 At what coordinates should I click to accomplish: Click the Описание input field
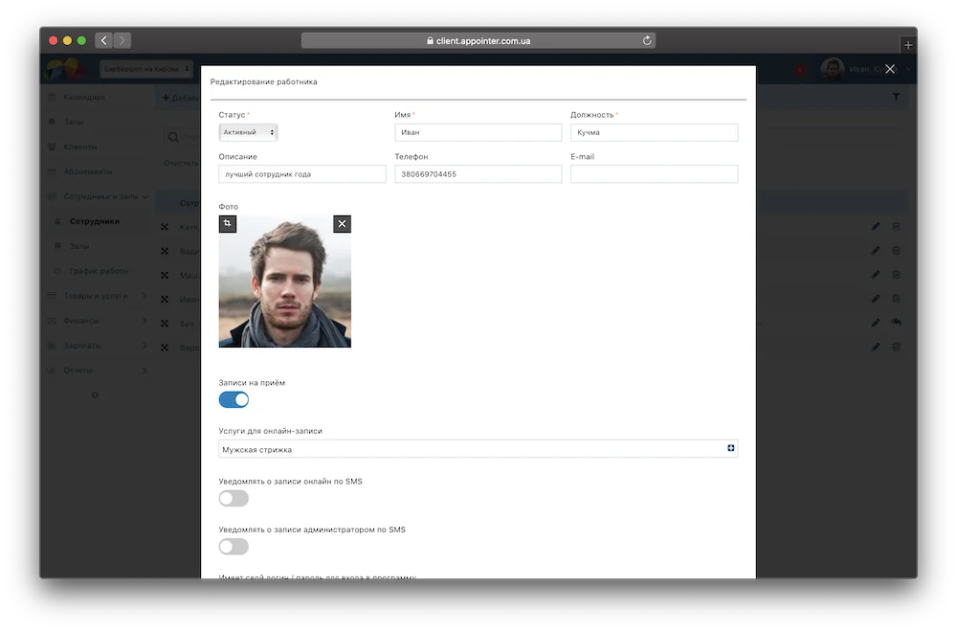[x=302, y=174]
